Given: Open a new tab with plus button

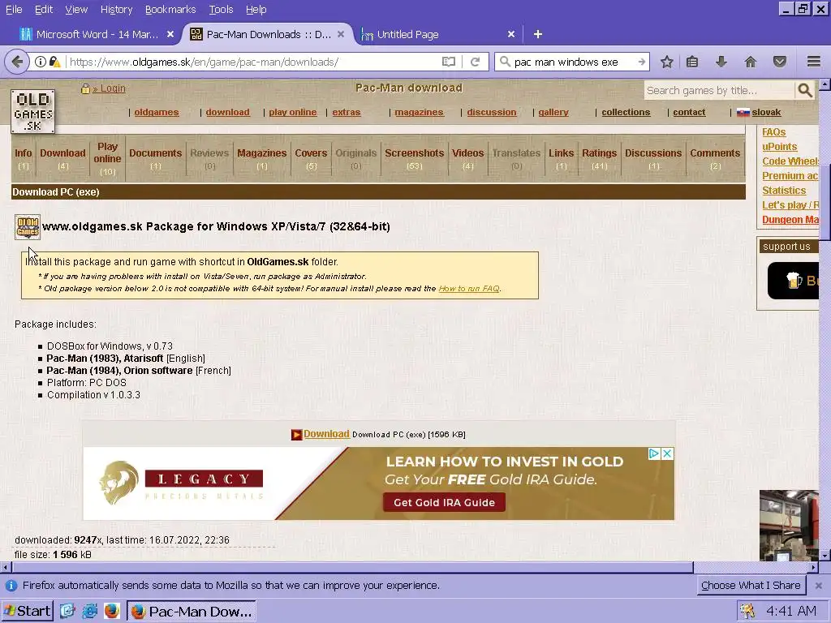Looking at the screenshot, I should (x=537, y=34).
